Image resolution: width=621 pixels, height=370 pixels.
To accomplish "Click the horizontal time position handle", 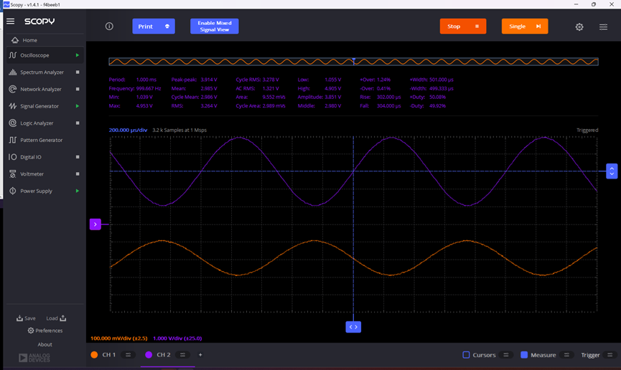I will point(353,327).
